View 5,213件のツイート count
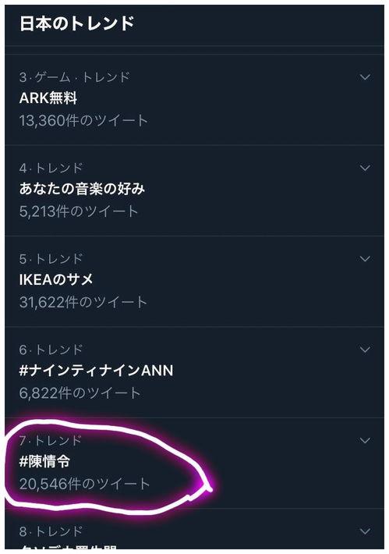 79,211
